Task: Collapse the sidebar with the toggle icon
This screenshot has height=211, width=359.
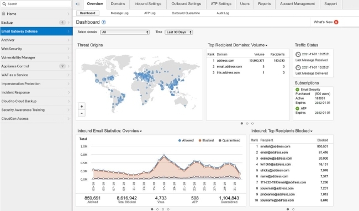Action: click(78, 4)
